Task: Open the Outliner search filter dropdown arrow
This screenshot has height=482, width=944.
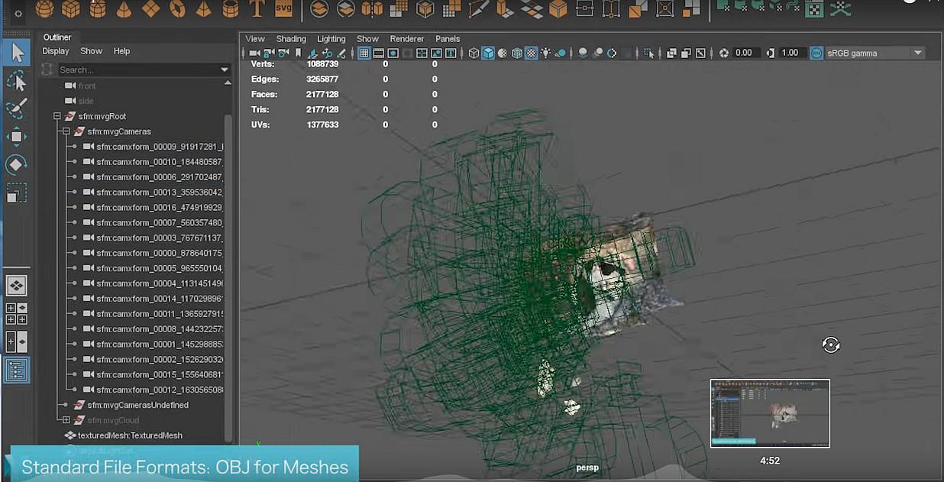Action: click(224, 70)
